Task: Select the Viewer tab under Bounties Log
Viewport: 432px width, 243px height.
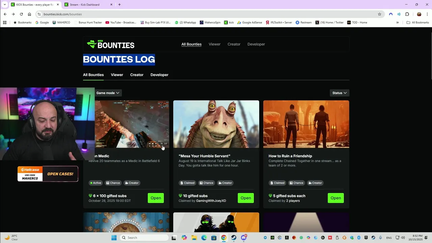Action: pyautogui.click(x=117, y=75)
